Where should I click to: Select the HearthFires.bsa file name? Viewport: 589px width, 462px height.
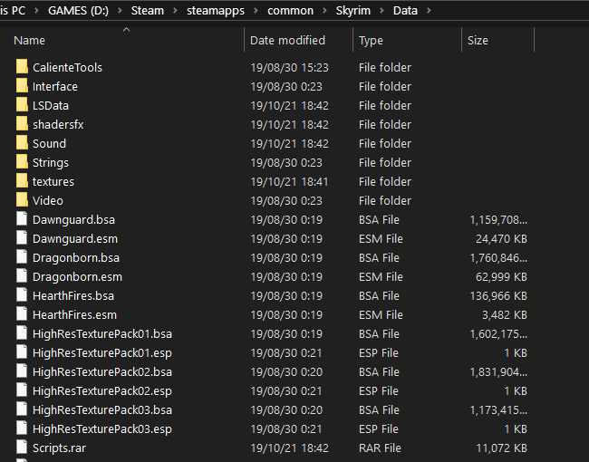pyautogui.click(x=73, y=295)
